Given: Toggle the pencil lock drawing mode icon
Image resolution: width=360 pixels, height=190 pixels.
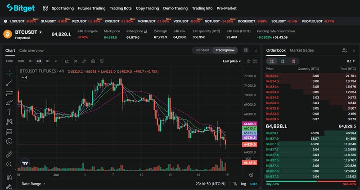Looking at the screenshot, I should coord(9,186).
